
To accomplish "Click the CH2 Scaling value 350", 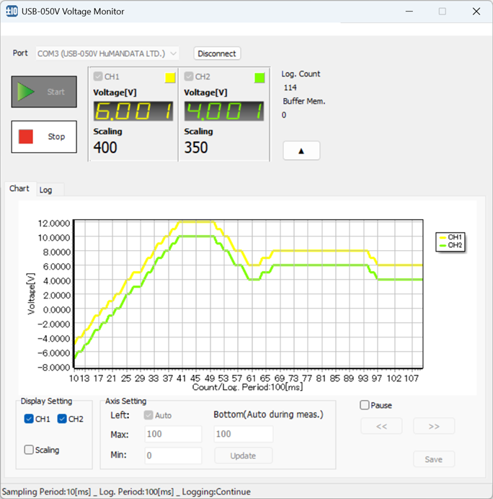I will pyautogui.click(x=196, y=148).
